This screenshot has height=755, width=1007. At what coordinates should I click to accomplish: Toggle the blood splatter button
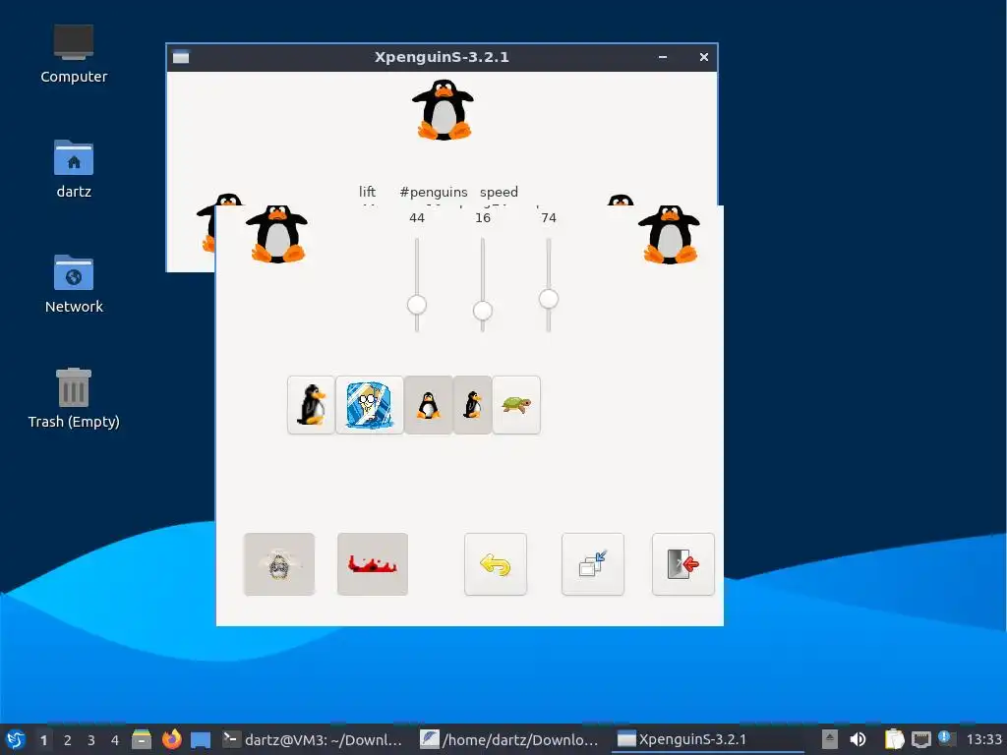pyautogui.click(x=373, y=564)
